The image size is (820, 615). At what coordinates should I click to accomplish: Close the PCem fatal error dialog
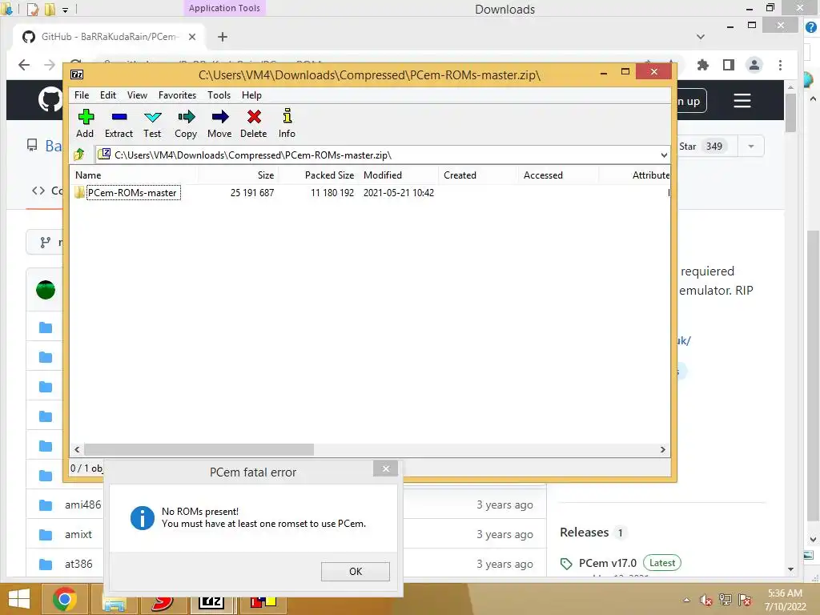(385, 468)
